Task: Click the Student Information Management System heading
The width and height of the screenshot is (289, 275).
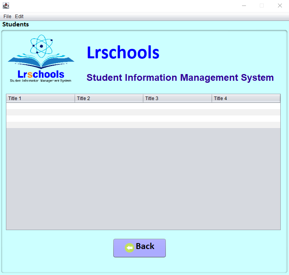Action: [x=180, y=78]
